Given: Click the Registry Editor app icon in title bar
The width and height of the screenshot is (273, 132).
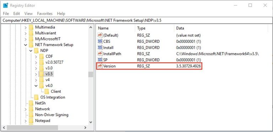Looking at the screenshot, I should pyautogui.click(x=6, y=5).
